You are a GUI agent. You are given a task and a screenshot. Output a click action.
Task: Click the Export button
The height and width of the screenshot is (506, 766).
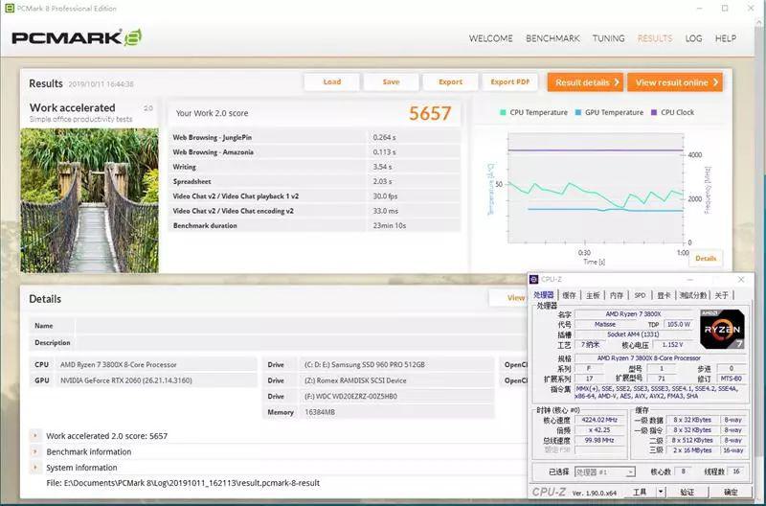450,82
